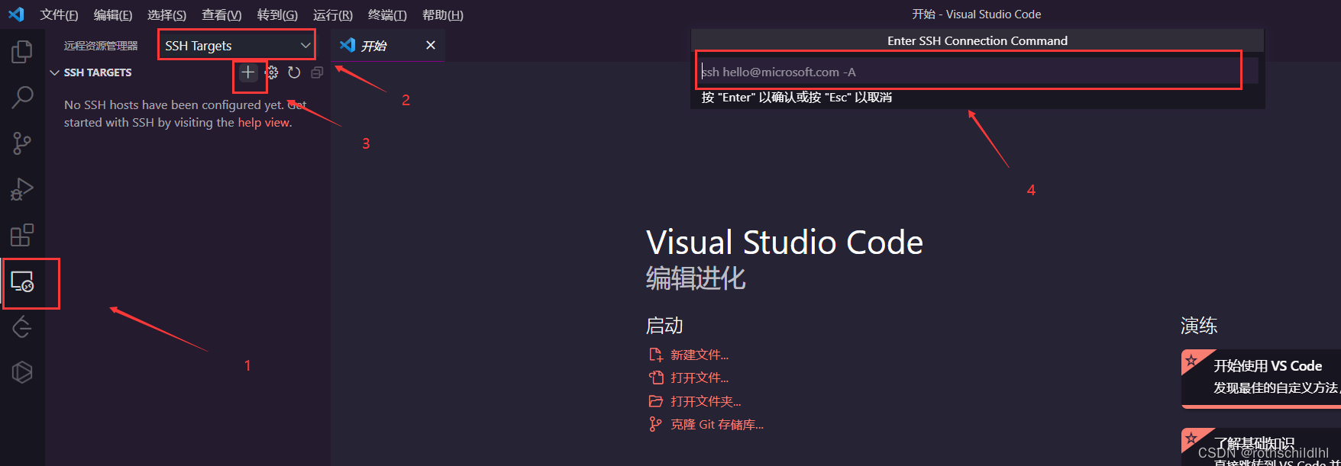The height and width of the screenshot is (466, 1341).
Task: Open 了解基础知识 walkthrough card
Action: click(x=1261, y=447)
